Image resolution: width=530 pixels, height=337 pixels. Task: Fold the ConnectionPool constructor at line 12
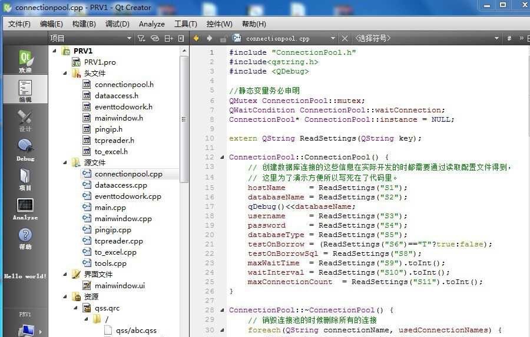click(x=222, y=158)
